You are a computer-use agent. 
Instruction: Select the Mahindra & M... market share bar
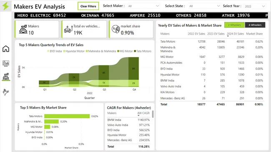(x=51, y=122)
